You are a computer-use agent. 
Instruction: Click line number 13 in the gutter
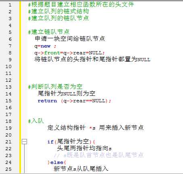coord(8,87)
